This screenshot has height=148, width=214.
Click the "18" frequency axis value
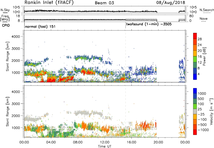click(18, 16)
